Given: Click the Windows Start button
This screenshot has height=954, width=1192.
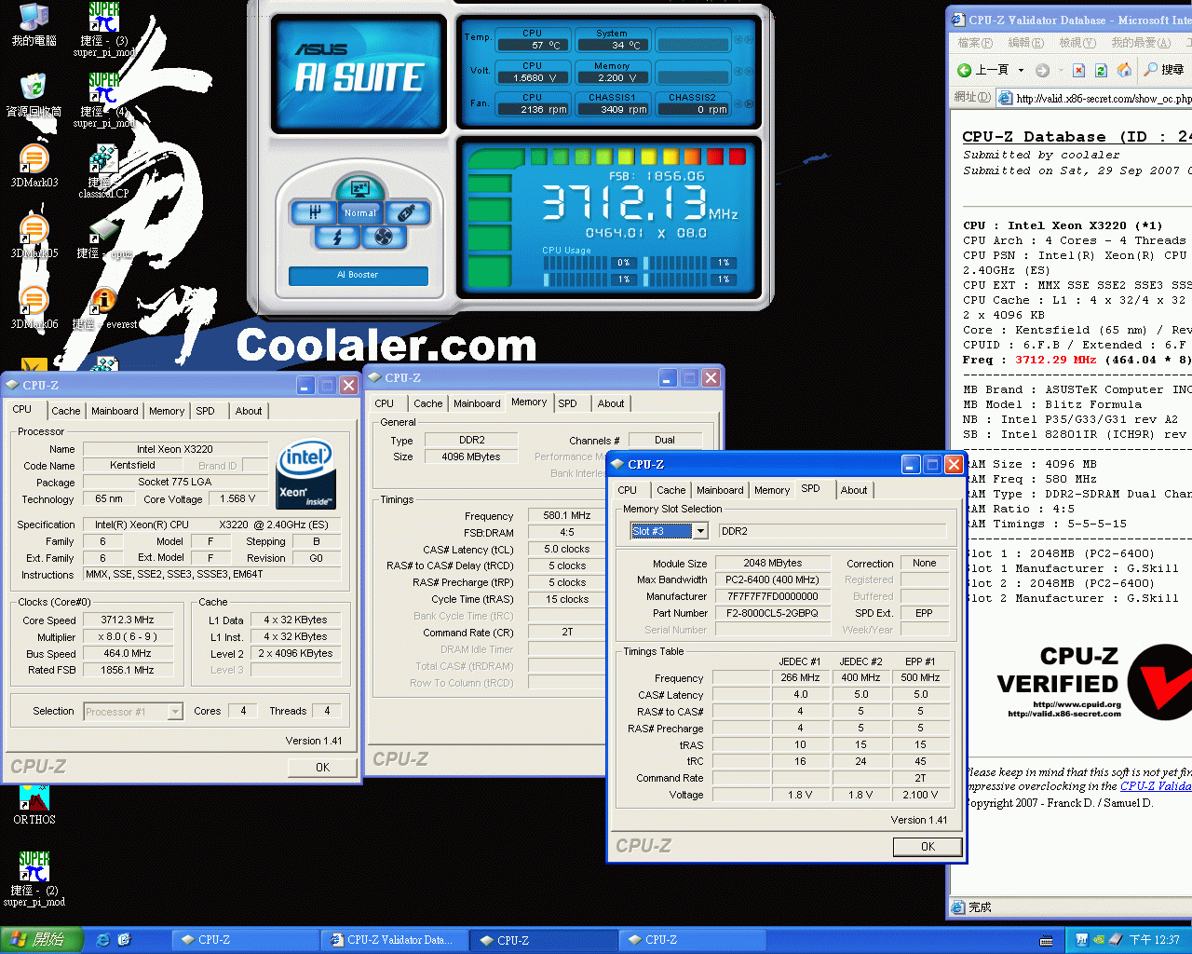Looking at the screenshot, I should pyautogui.click(x=43, y=940).
